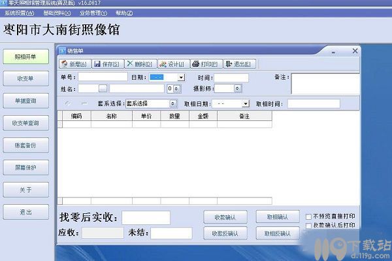
Task: Click the ellipsis lookup button beside 姓名
Action: (103, 88)
